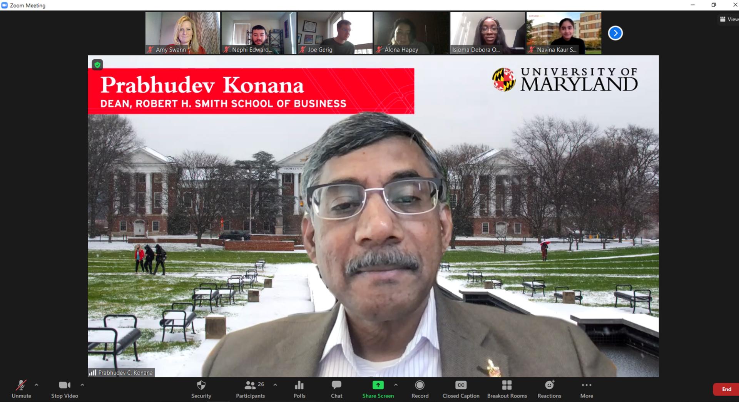Select Alona Hapey's video thumbnail
The width and height of the screenshot is (739, 402).
pyautogui.click(x=411, y=33)
